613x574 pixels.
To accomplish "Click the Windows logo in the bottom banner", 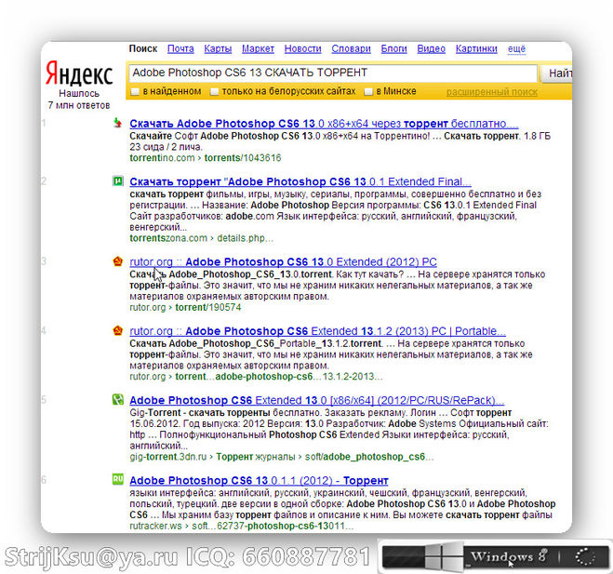I will click(x=443, y=556).
